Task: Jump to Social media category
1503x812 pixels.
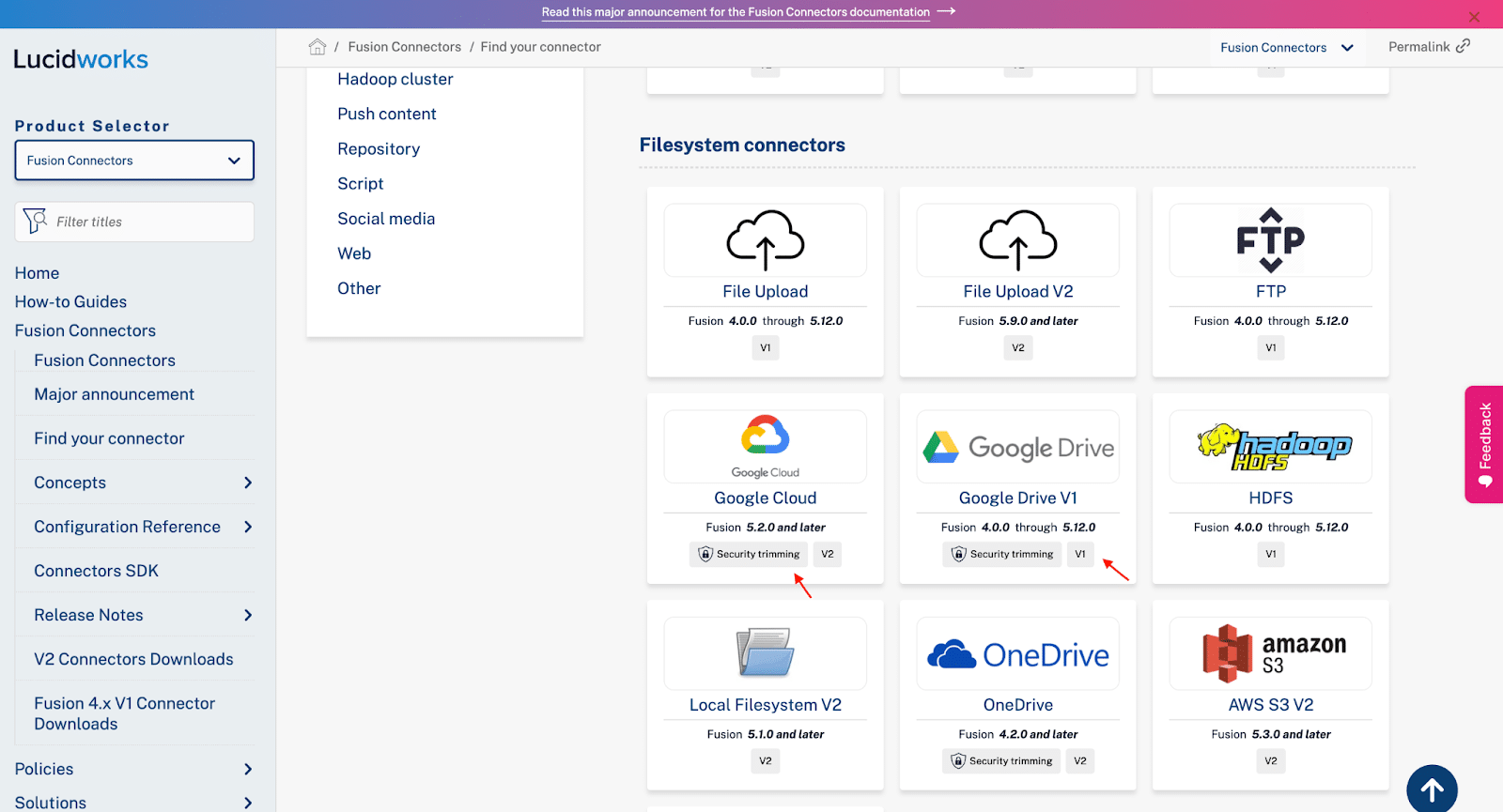Action: [386, 219]
